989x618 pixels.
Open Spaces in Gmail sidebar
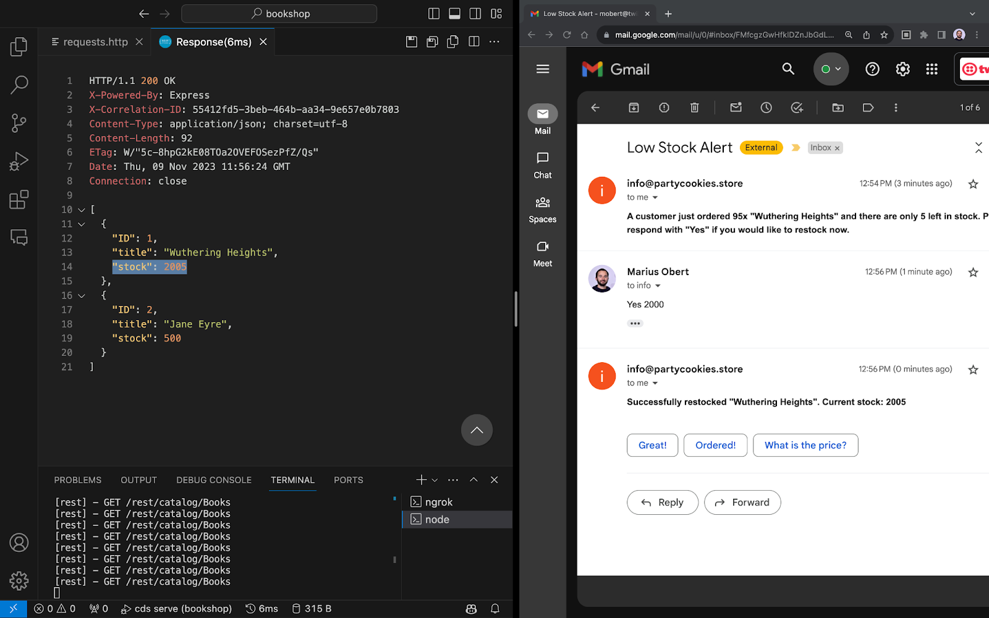(543, 210)
